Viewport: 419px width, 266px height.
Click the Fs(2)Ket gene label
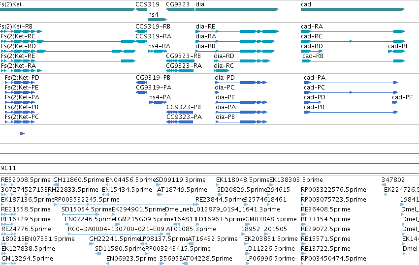[11, 4]
